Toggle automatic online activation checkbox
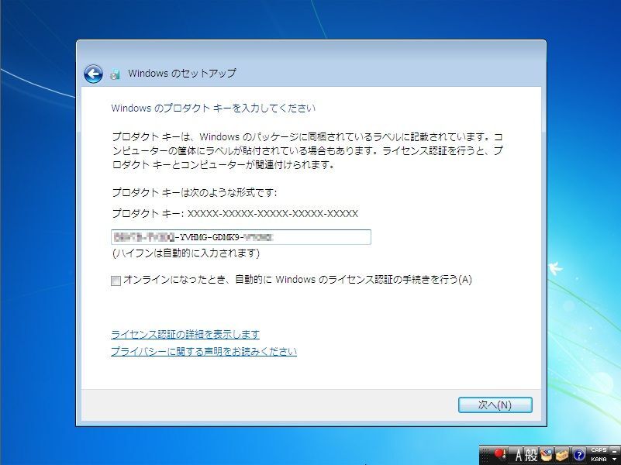Image resolution: width=621 pixels, height=465 pixels. pos(116,281)
